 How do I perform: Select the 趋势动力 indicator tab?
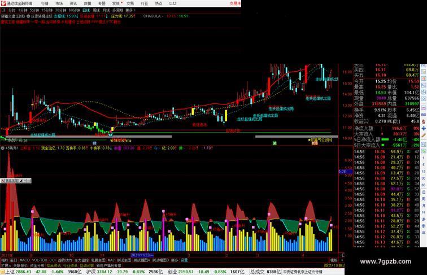(x=65, y=260)
